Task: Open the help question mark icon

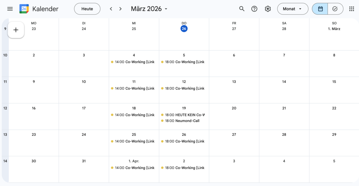Action: tap(254, 9)
